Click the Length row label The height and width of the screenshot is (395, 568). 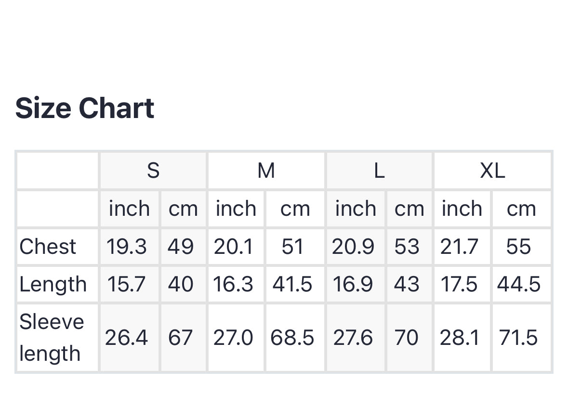pyautogui.click(x=53, y=284)
